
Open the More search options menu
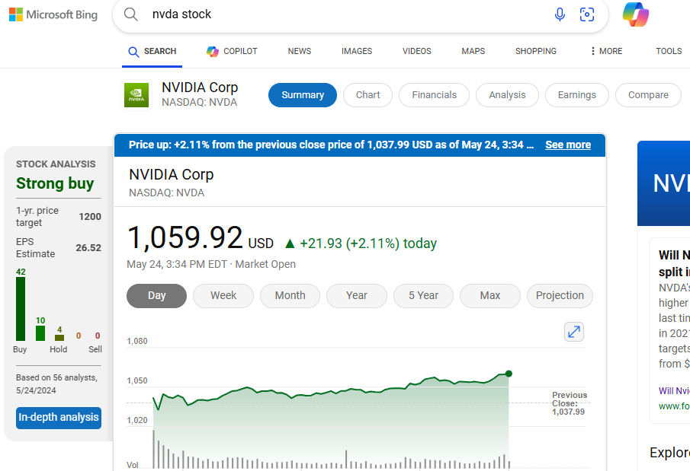tap(606, 51)
